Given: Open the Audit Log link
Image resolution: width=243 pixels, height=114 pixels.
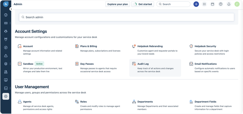Looking at the screenshot, I should [x=143, y=64].
